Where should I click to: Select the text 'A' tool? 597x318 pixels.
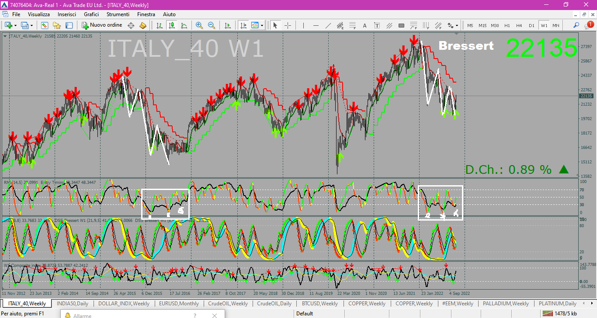coord(364,25)
